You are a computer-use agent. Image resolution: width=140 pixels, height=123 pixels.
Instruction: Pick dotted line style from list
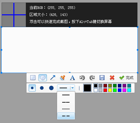click(x=66, y=109)
